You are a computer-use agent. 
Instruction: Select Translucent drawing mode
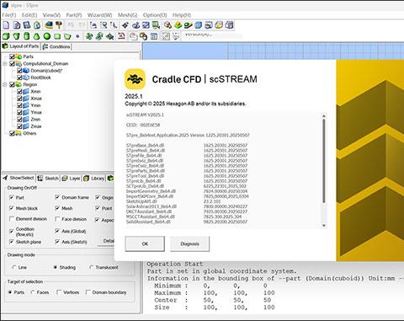coord(91,267)
